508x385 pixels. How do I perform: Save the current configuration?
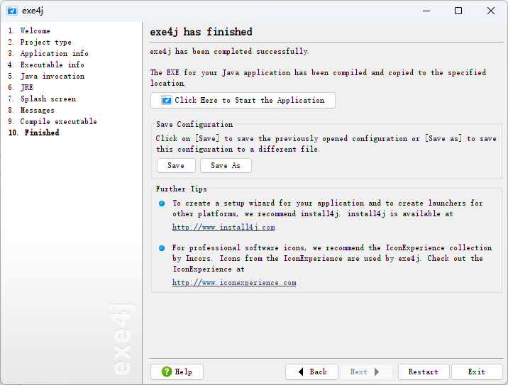click(x=176, y=165)
